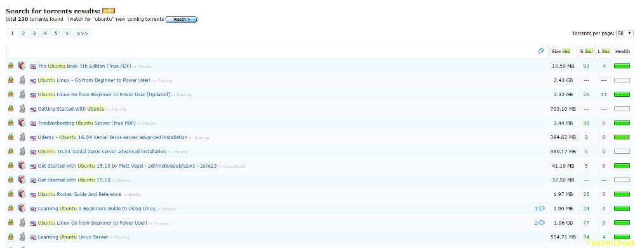Click book category icon for The Ubuntu Book
Viewport: 635px width, 248px height.
click(22, 66)
